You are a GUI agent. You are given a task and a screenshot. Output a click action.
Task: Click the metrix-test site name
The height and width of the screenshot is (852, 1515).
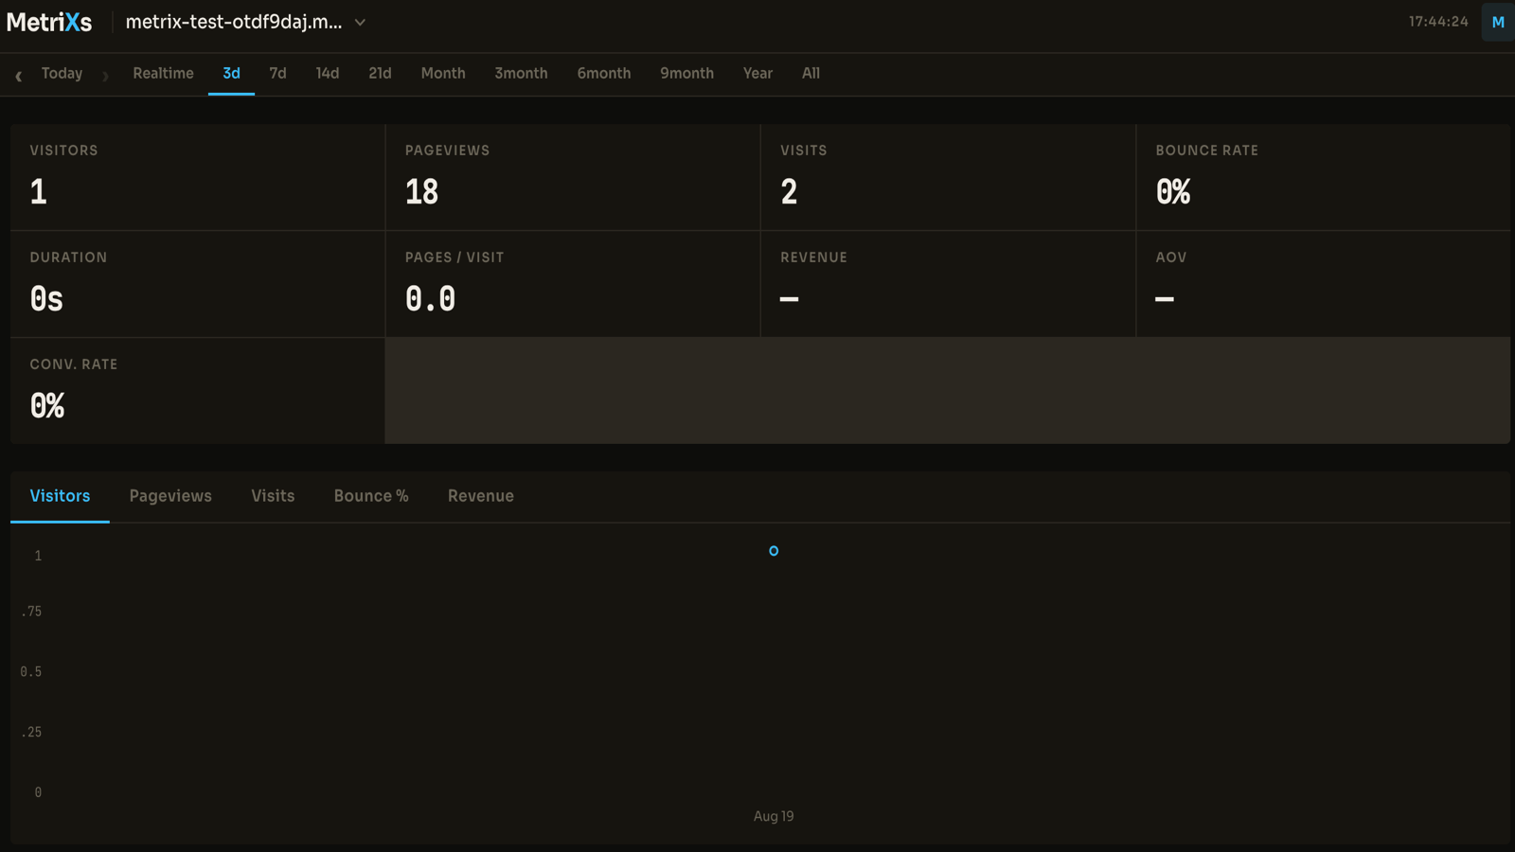tap(234, 22)
